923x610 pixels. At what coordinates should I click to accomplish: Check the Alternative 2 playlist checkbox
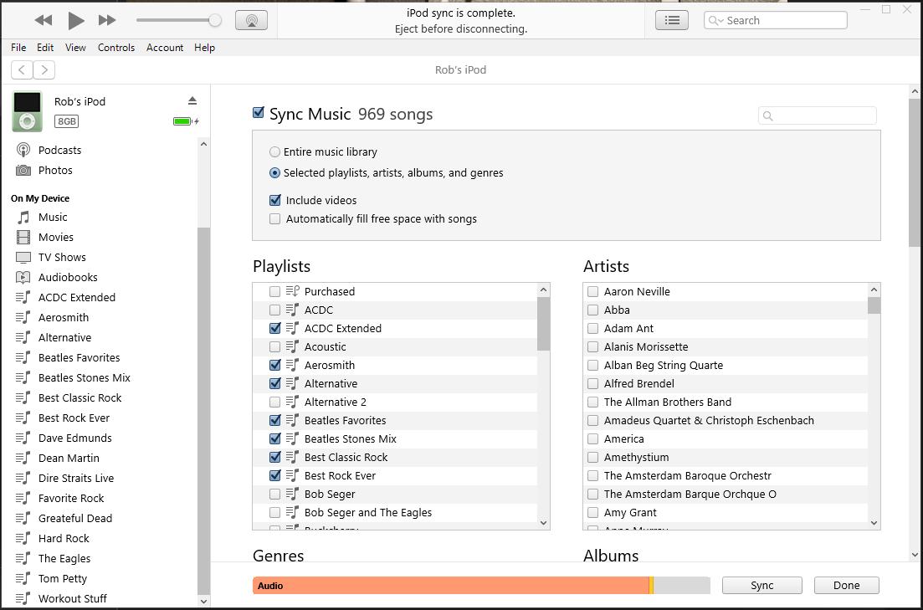(275, 402)
